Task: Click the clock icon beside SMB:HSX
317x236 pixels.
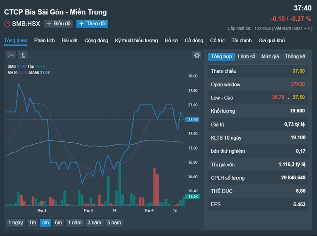Action: point(7,24)
